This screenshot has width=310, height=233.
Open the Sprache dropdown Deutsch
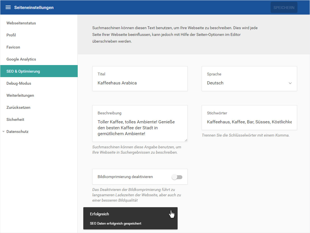pos(249,79)
